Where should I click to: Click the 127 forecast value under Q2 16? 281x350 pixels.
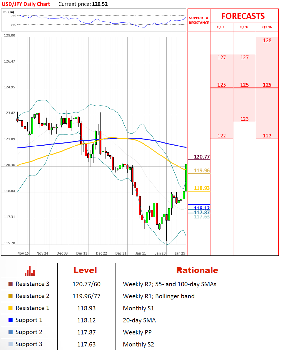pos(244,58)
